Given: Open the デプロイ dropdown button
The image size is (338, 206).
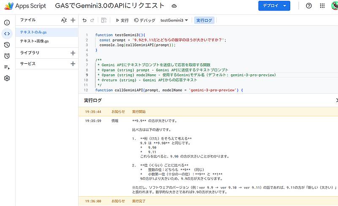Looking at the screenshot, I should 274,6.
